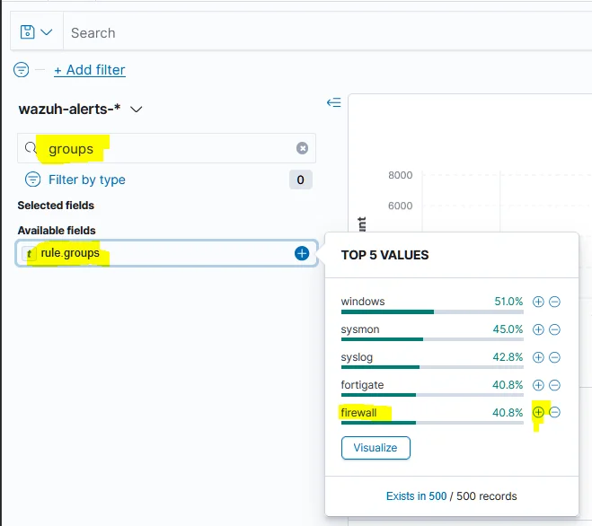592x526 pixels.
Task: Filter for firewall value plus icon
Action: tap(538, 412)
